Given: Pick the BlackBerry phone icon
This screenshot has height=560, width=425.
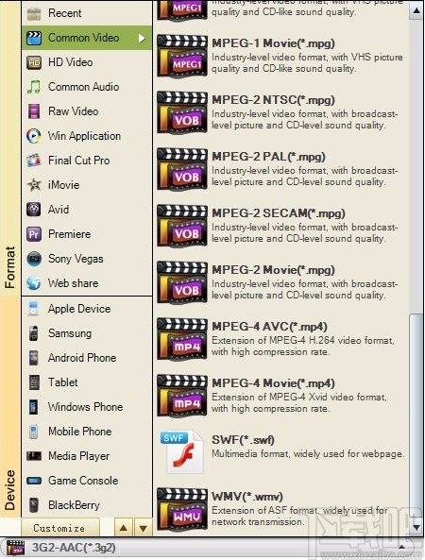Looking at the screenshot, I should [34, 505].
